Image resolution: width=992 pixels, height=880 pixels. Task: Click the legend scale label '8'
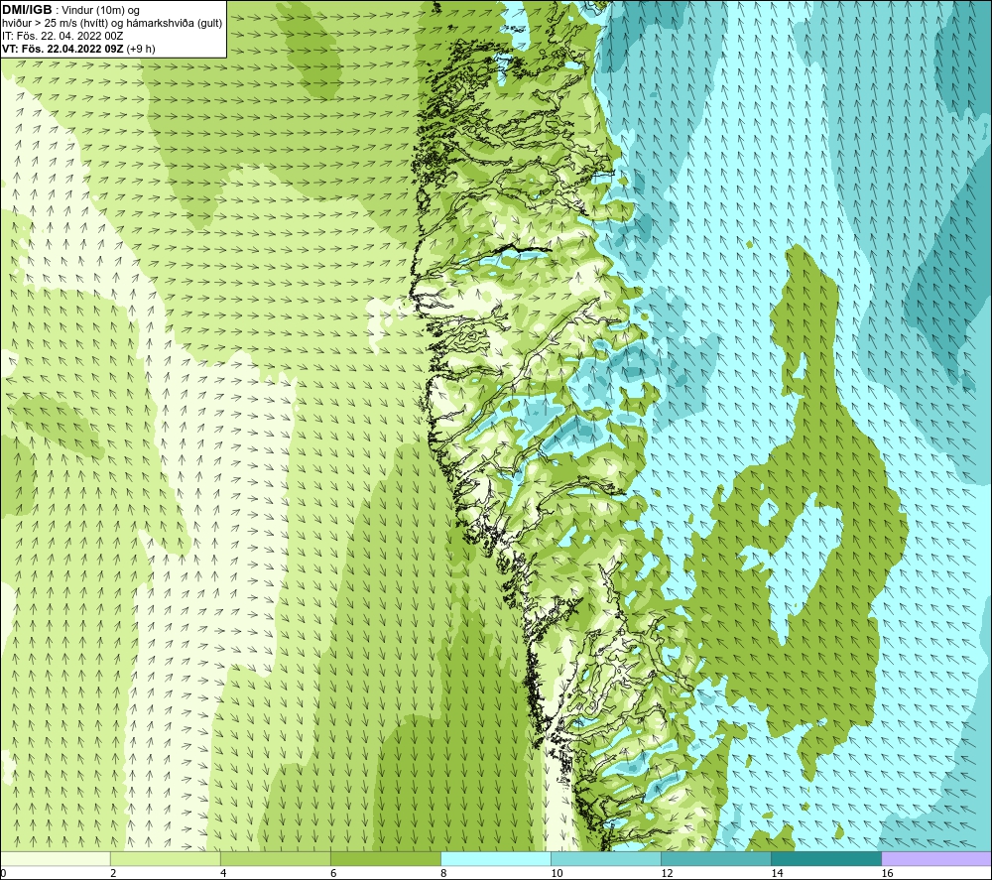tap(443, 874)
